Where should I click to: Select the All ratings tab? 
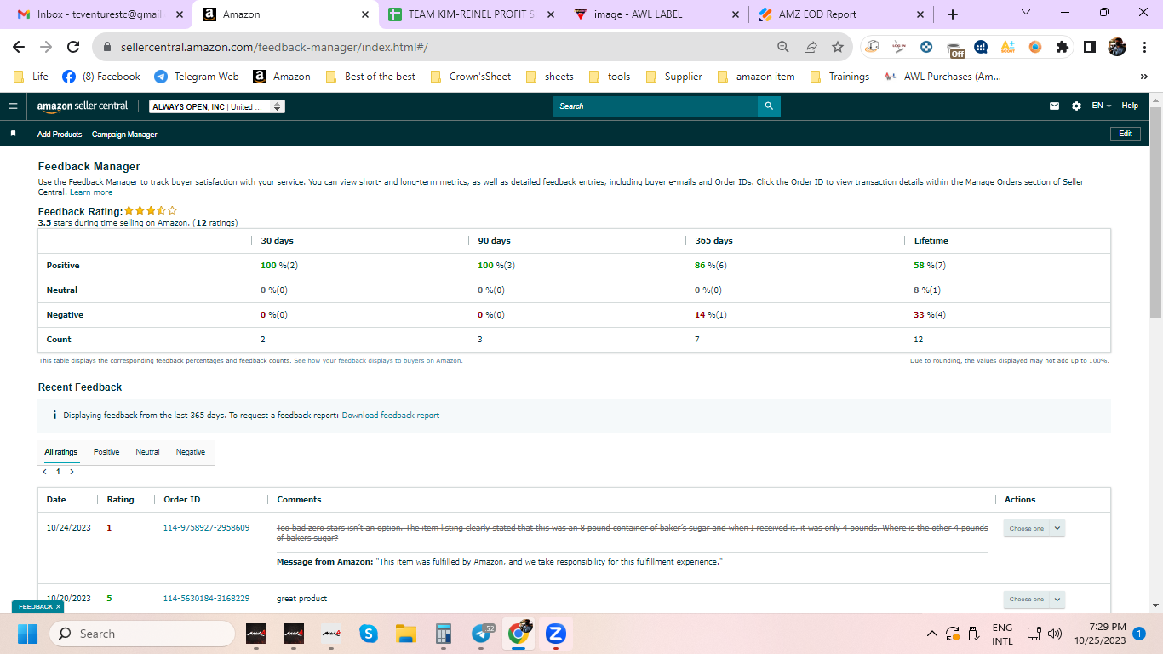point(61,452)
